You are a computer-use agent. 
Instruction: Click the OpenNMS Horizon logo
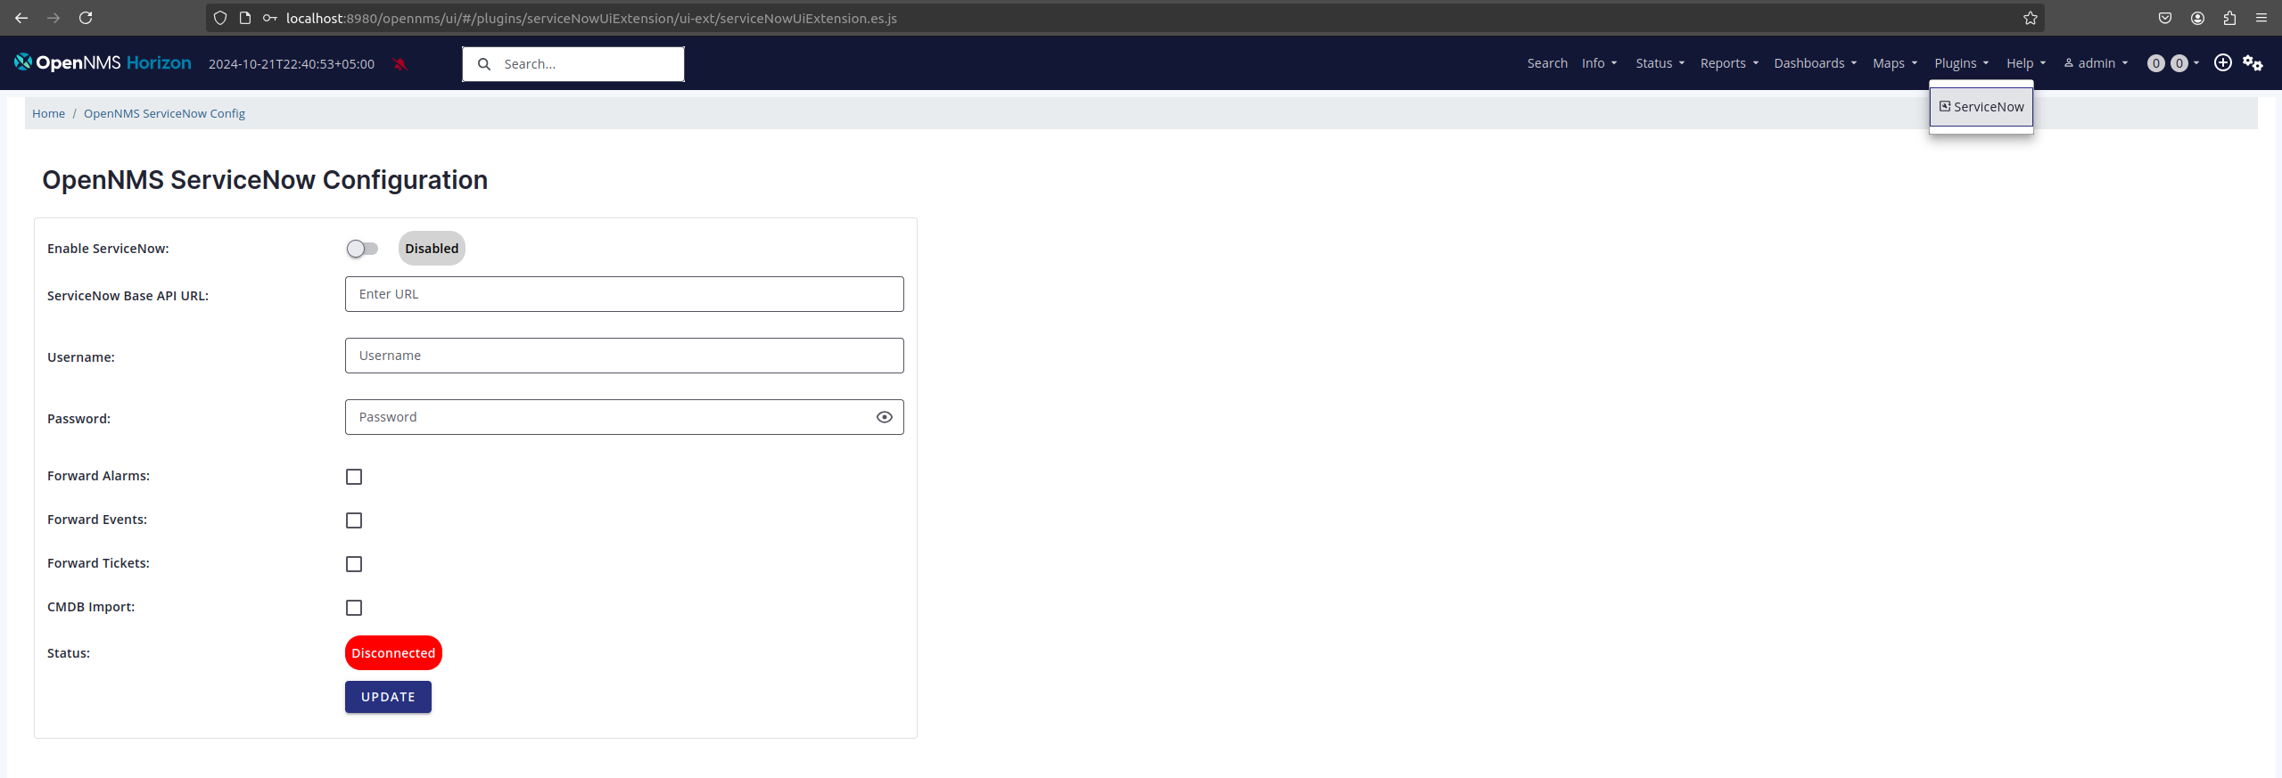tap(103, 62)
